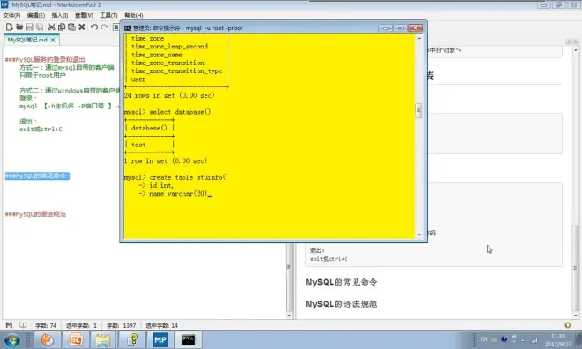Open the 编辑(E) menu
The height and width of the screenshot is (349, 582).
click(x=36, y=15)
